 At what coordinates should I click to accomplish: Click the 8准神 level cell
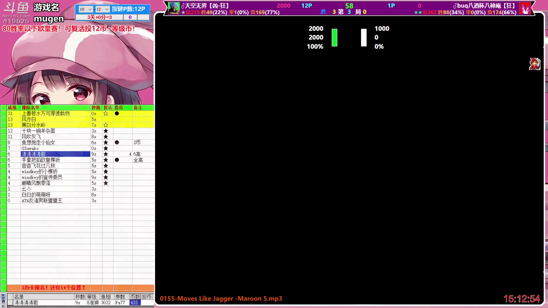coord(93,303)
